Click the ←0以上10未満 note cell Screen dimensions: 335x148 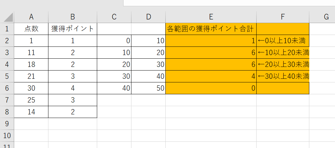[x=283, y=41]
